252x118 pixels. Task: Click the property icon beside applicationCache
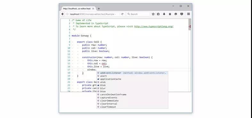click(x=98, y=79)
